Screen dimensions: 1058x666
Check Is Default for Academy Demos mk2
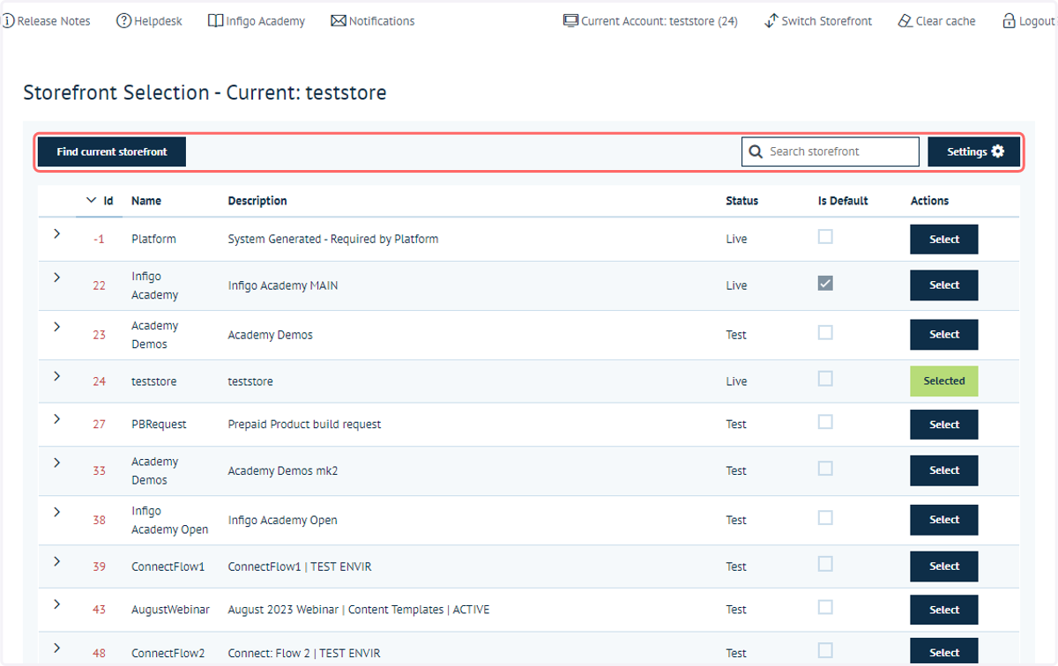coord(825,469)
